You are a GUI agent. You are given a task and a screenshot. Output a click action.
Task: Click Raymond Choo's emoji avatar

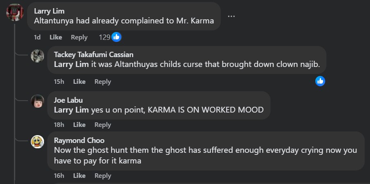pyautogui.click(x=37, y=142)
